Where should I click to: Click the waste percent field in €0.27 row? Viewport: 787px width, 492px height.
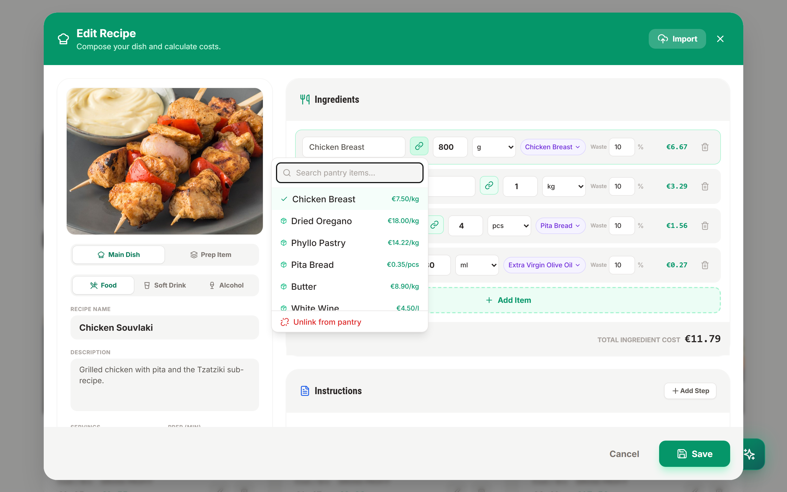pos(621,265)
